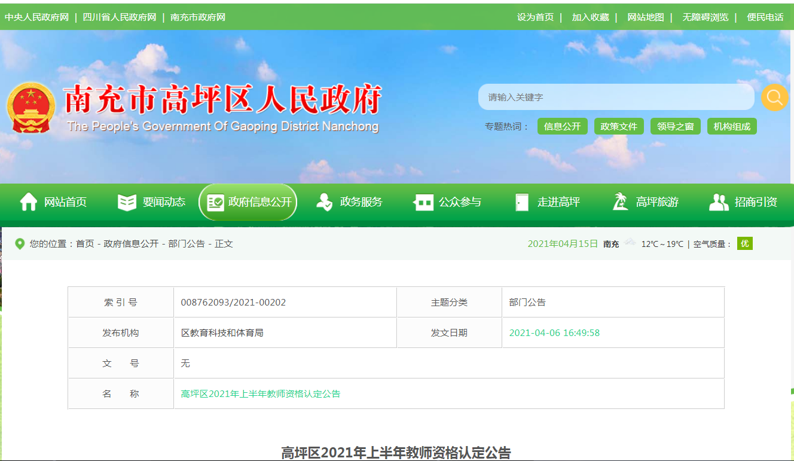Click the door icon beside 走进高坪
This screenshot has width=794, height=461.
[522, 202]
